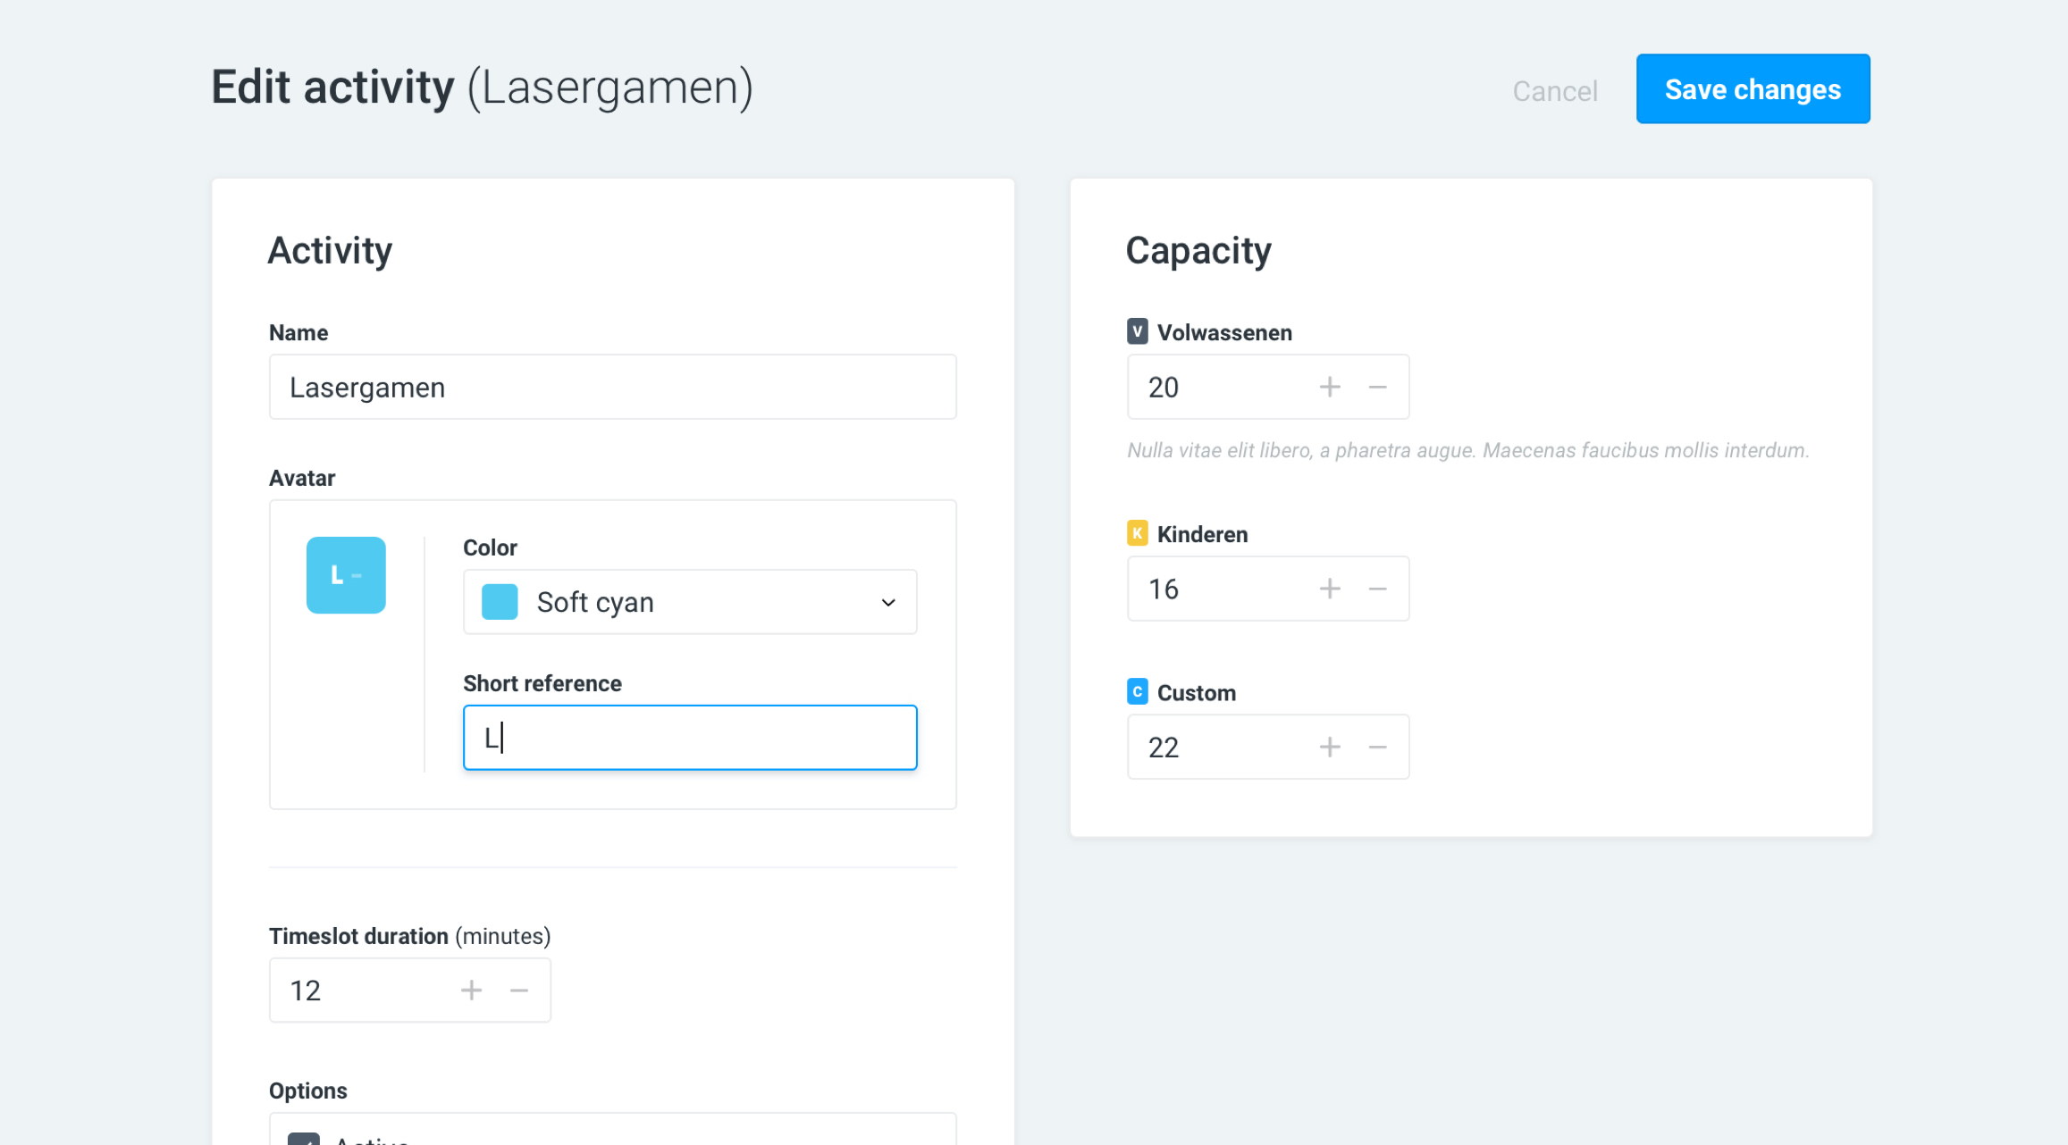Decrease timeslot duration with minus icon
Image resolution: width=2068 pixels, height=1145 pixels.
click(519, 990)
